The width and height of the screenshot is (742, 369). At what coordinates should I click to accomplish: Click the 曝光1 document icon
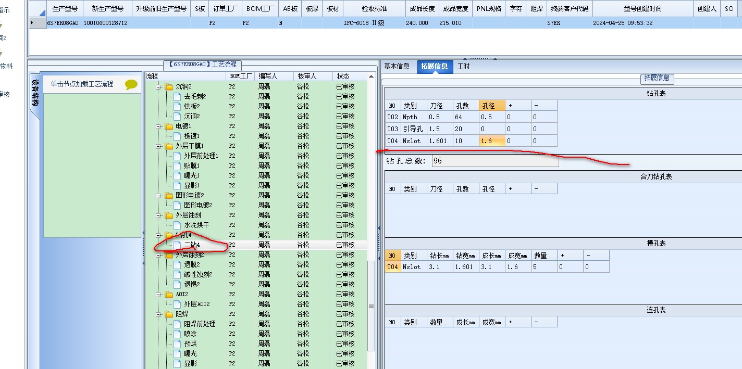click(x=178, y=176)
